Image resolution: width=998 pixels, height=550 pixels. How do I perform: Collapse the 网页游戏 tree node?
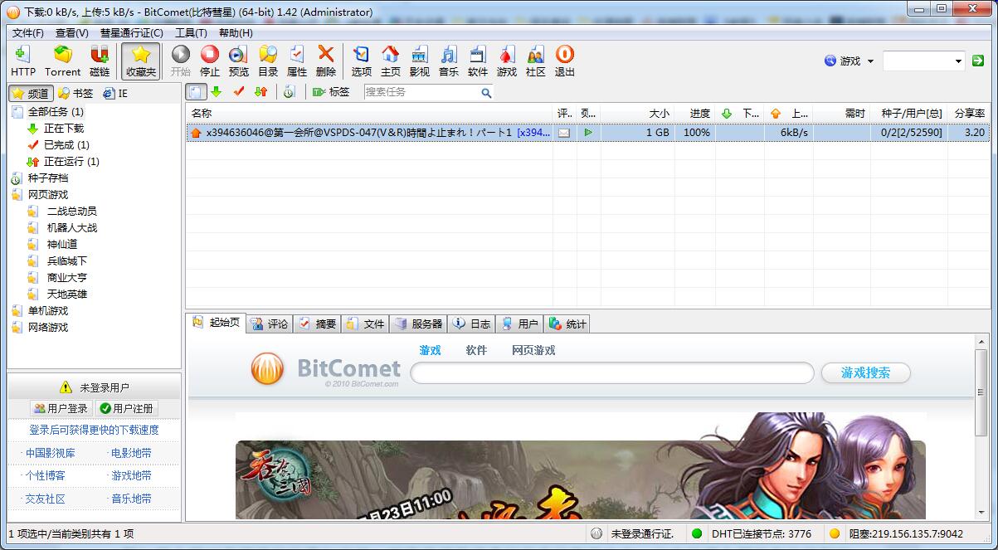17,195
